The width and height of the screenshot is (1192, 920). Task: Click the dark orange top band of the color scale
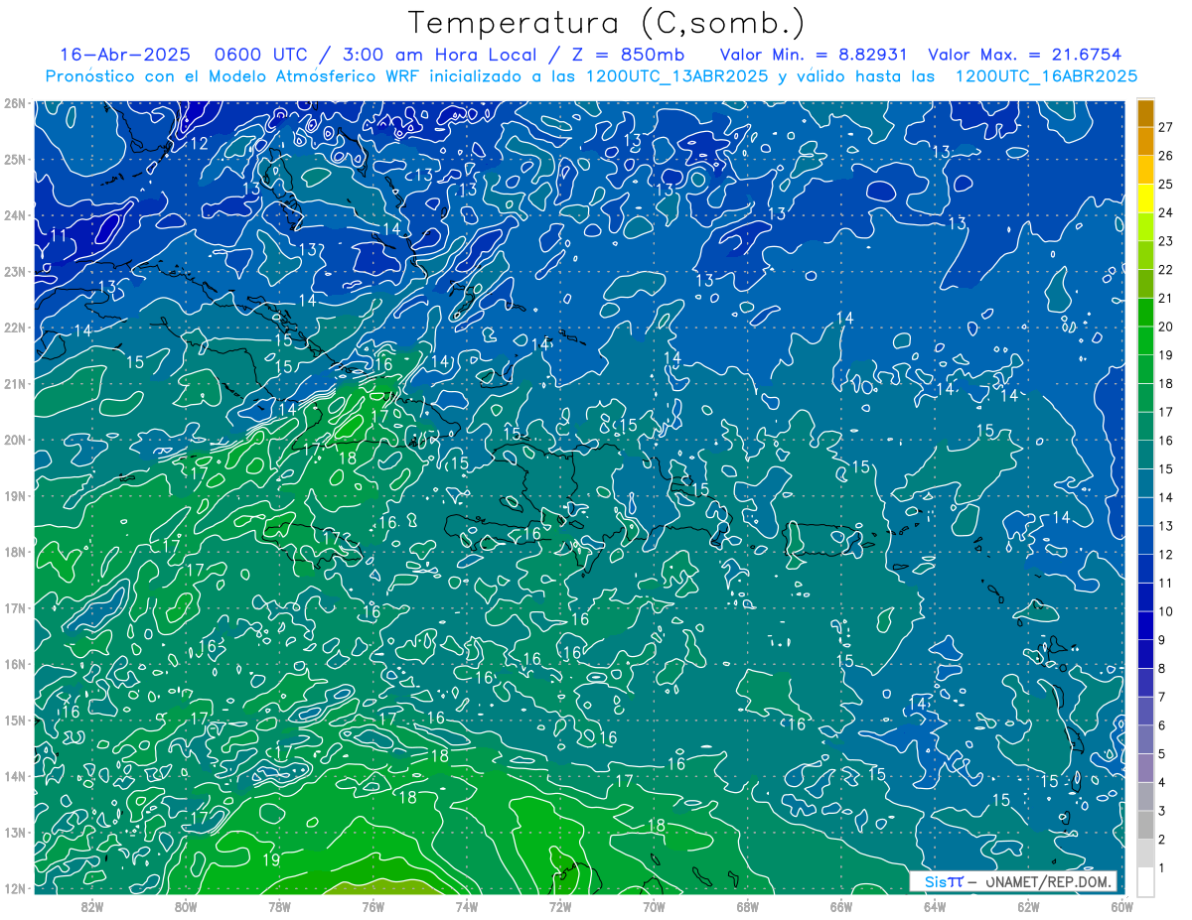[1145, 113]
